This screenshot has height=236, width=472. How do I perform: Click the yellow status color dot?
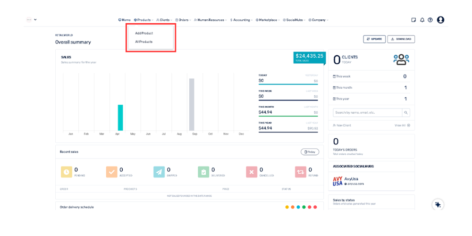coord(287,207)
